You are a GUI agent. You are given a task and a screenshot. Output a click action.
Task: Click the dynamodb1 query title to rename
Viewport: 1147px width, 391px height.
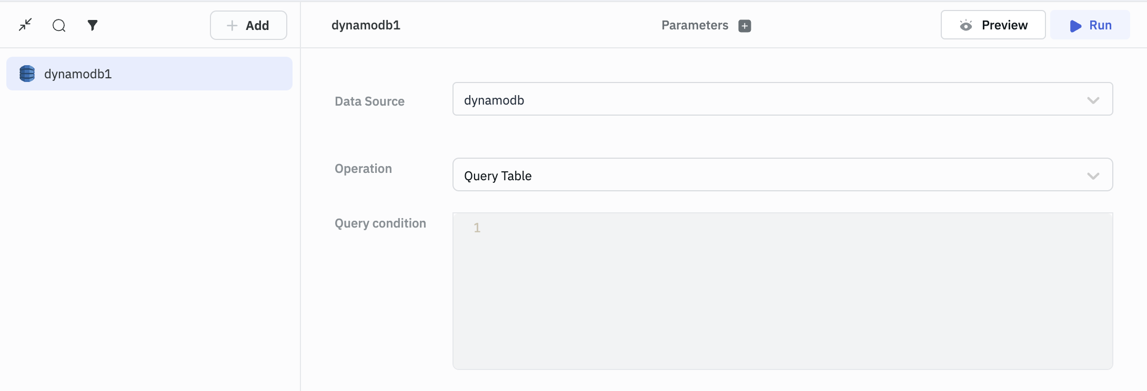click(x=366, y=25)
